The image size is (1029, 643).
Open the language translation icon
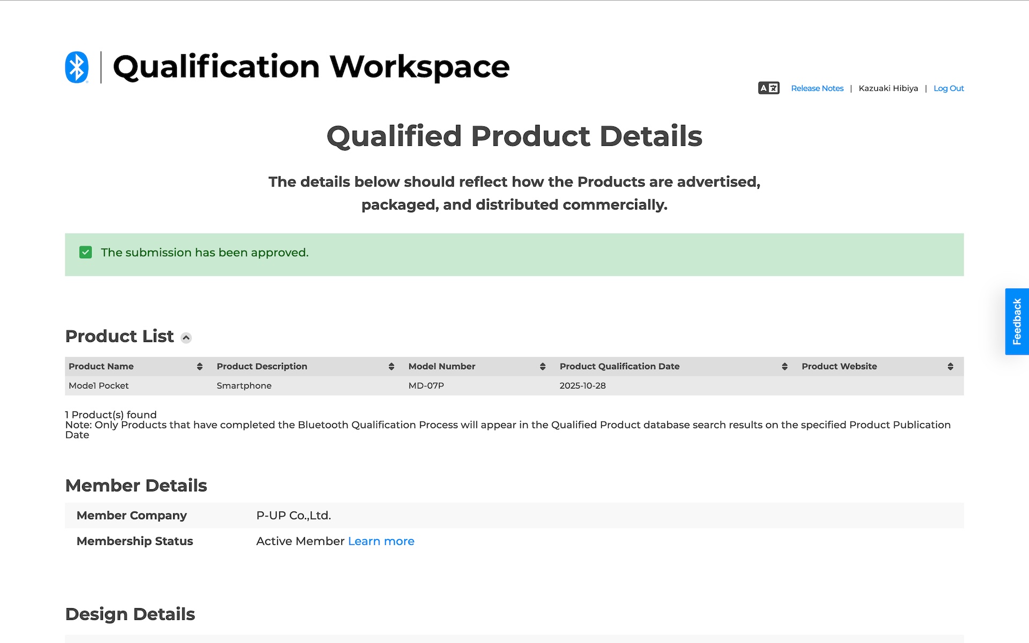pos(768,88)
